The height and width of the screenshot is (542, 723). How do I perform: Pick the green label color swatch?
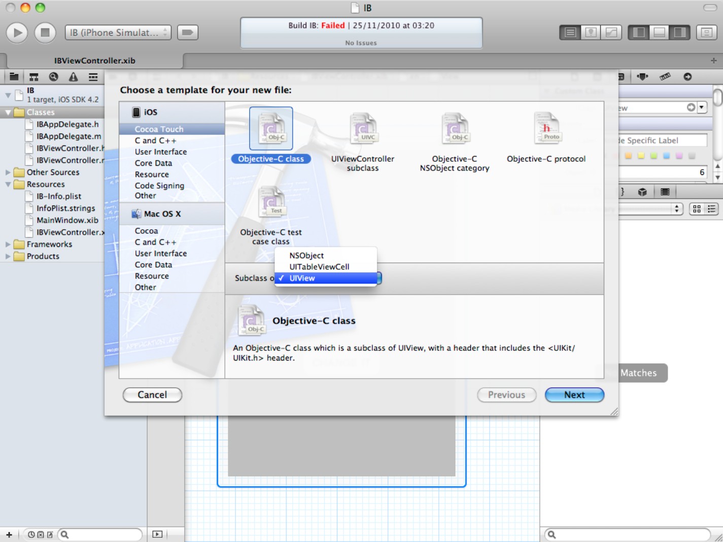653,156
